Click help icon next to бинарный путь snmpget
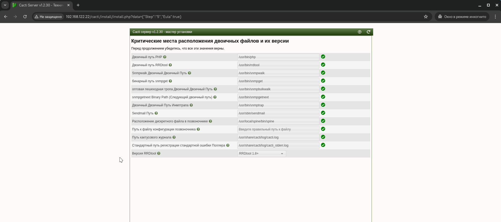The width and height of the screenshot is (501, 222). (x=170, y=81)
